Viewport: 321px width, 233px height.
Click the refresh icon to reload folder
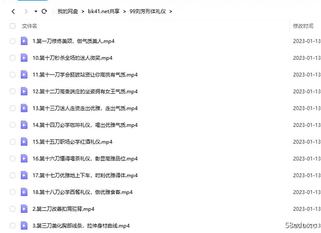[44, 11]
